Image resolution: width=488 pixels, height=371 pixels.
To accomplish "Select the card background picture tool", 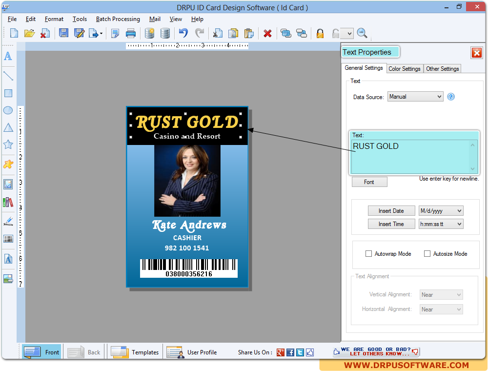I will pyautogui.click(x=8, y=279).
